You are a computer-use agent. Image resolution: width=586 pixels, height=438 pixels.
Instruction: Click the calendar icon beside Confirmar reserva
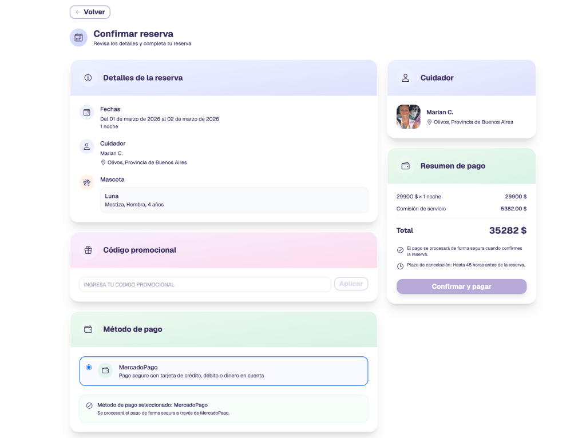tap(78, 38)
